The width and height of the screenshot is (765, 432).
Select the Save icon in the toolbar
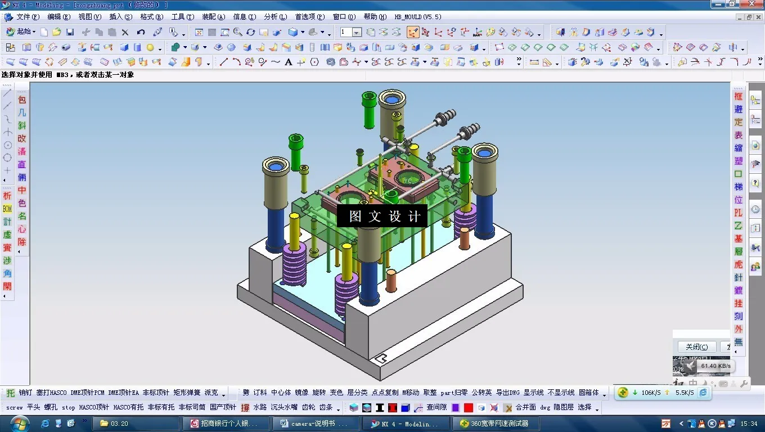point(69,32)
